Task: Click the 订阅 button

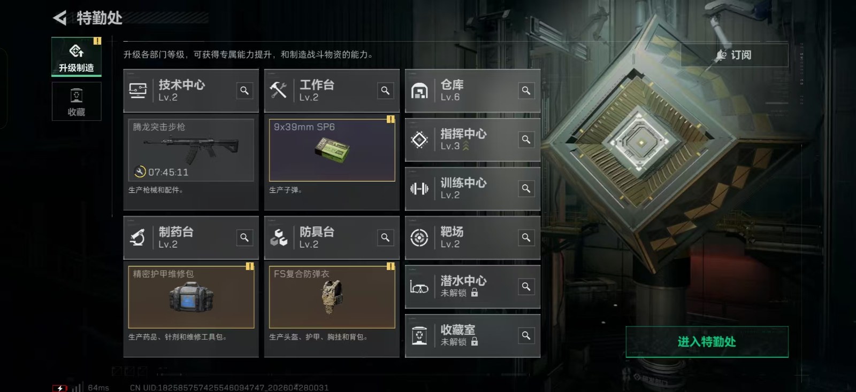Action: (x=734, y=55)
